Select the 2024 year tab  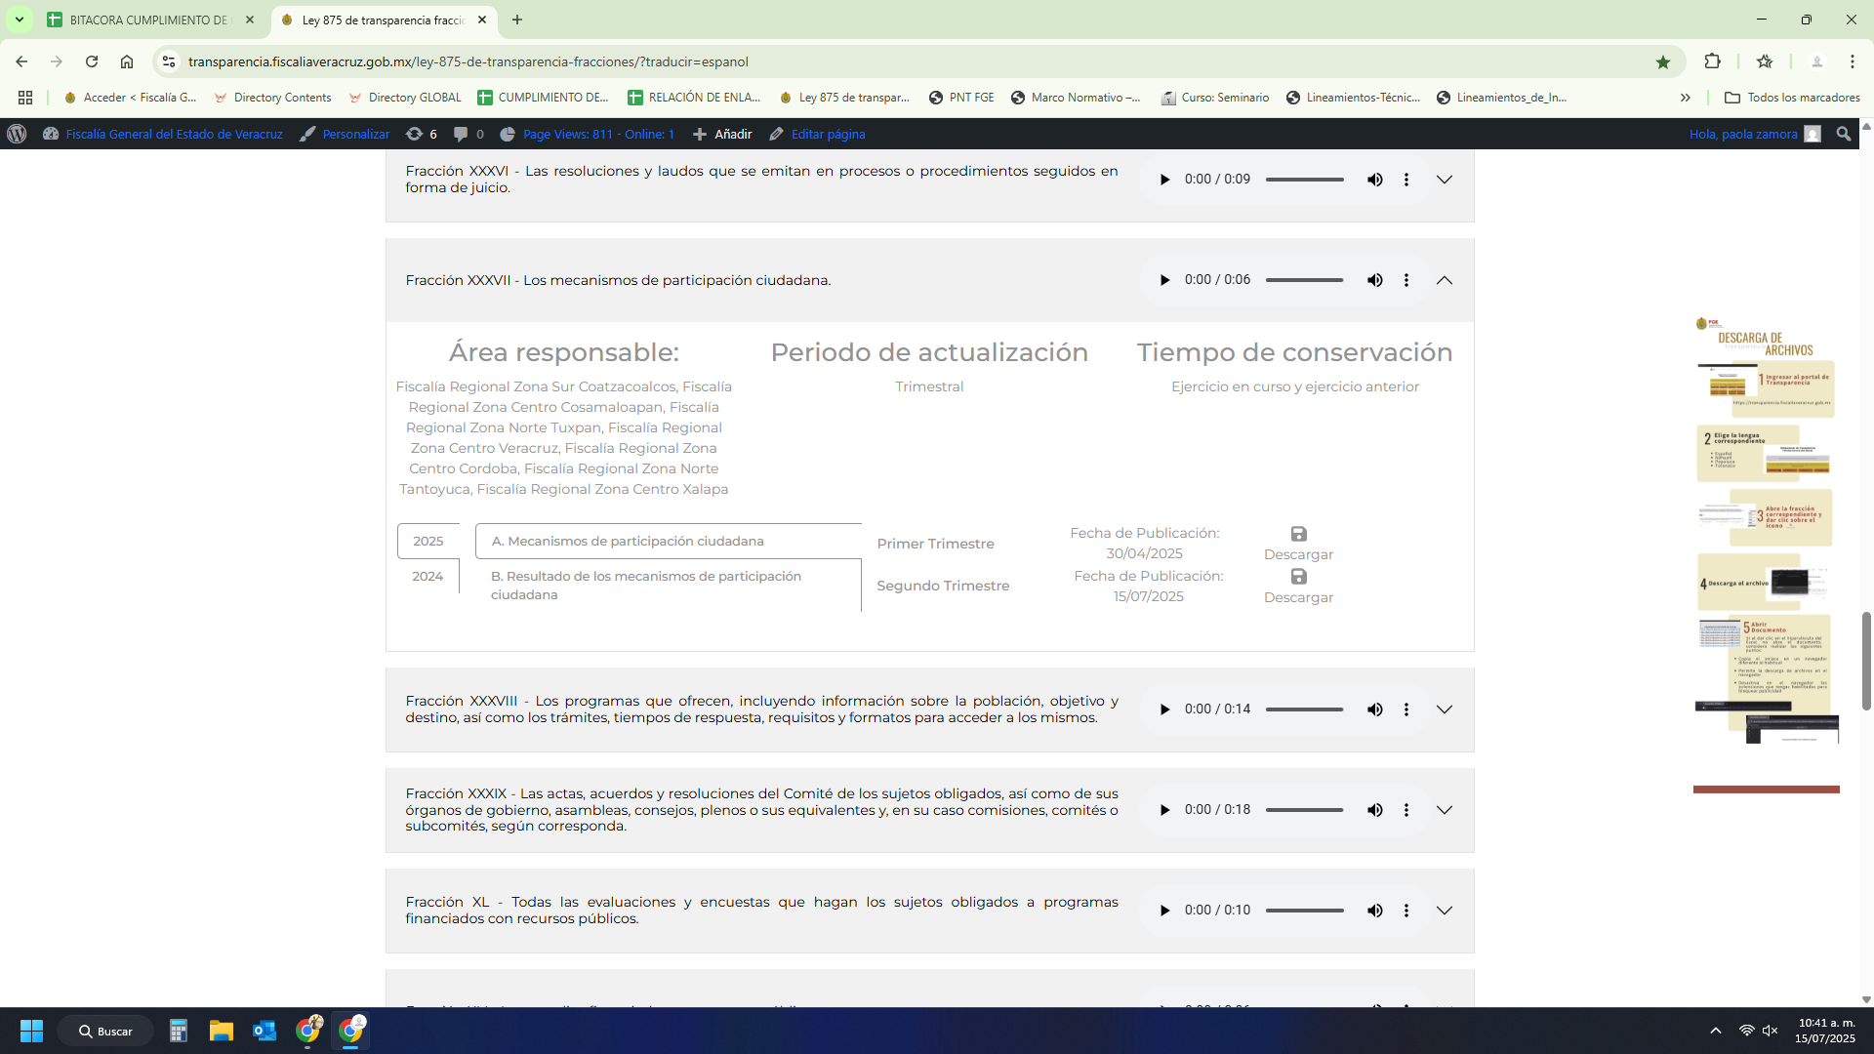428,577
